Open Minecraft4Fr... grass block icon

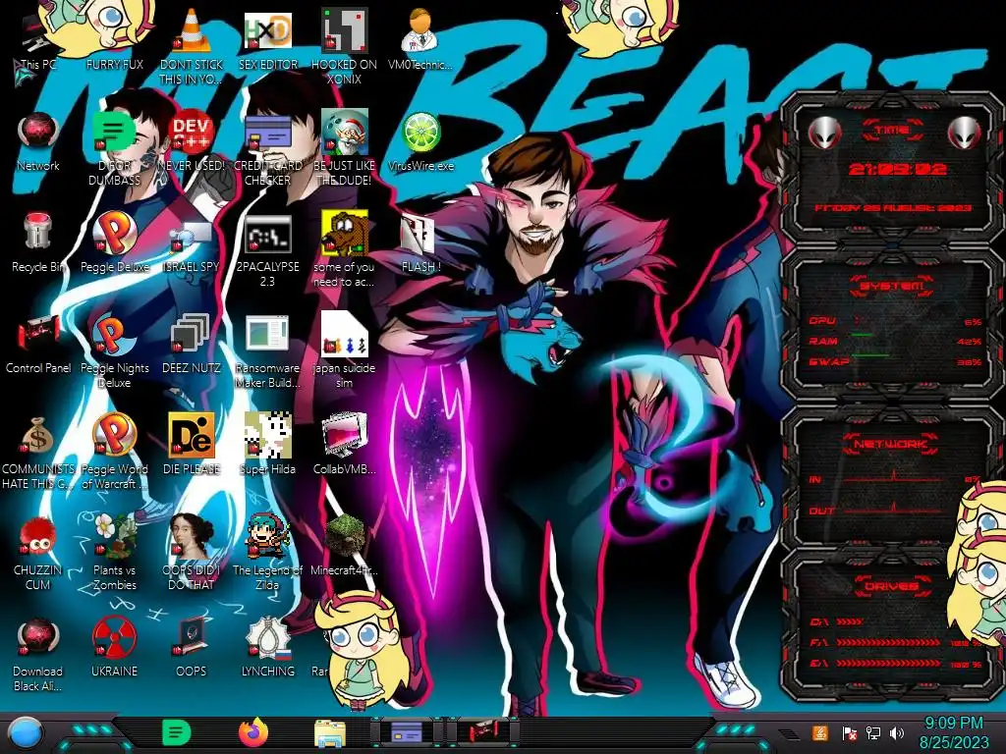(345, 536)
